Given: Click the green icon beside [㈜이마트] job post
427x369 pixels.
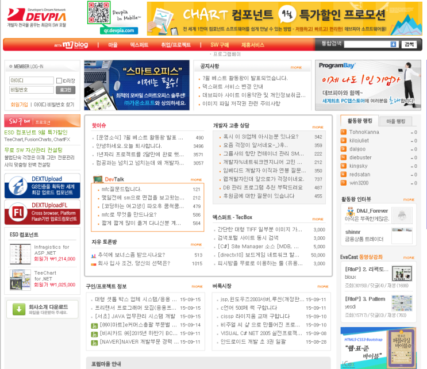Looking at the screenshot, I should tap(94, 326).
